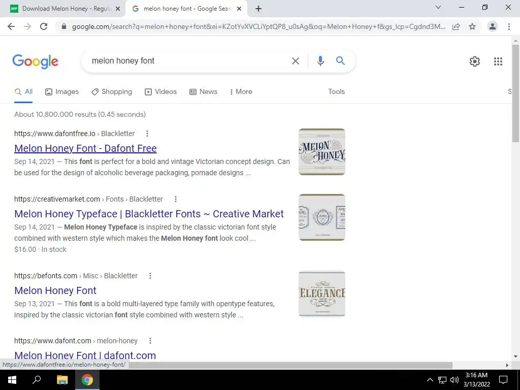Open Melon Honey Font - Dafont Free link
Image resolution: width=520 pixels, height=390 pixels.
(85, 148)
